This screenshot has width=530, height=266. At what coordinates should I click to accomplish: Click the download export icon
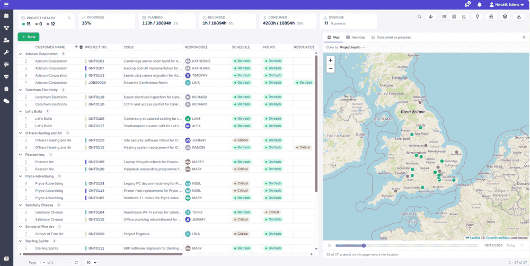pyautogui.click(x=519, y=16)
